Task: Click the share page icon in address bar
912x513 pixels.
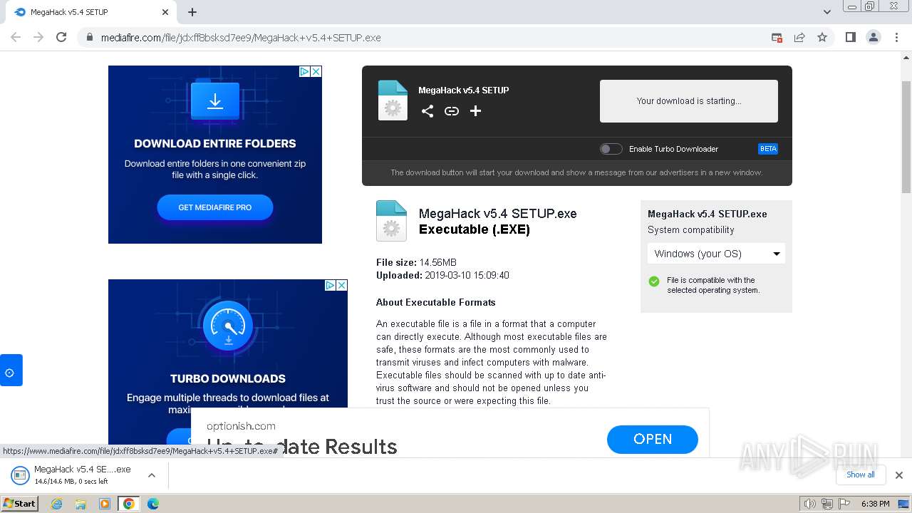Action: 799,37
